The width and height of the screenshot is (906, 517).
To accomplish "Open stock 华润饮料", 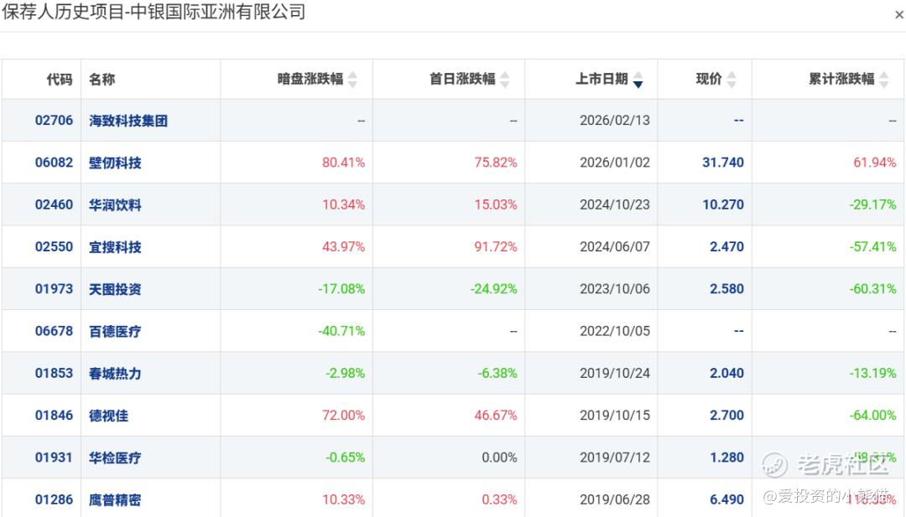I will tap(115, 204).
